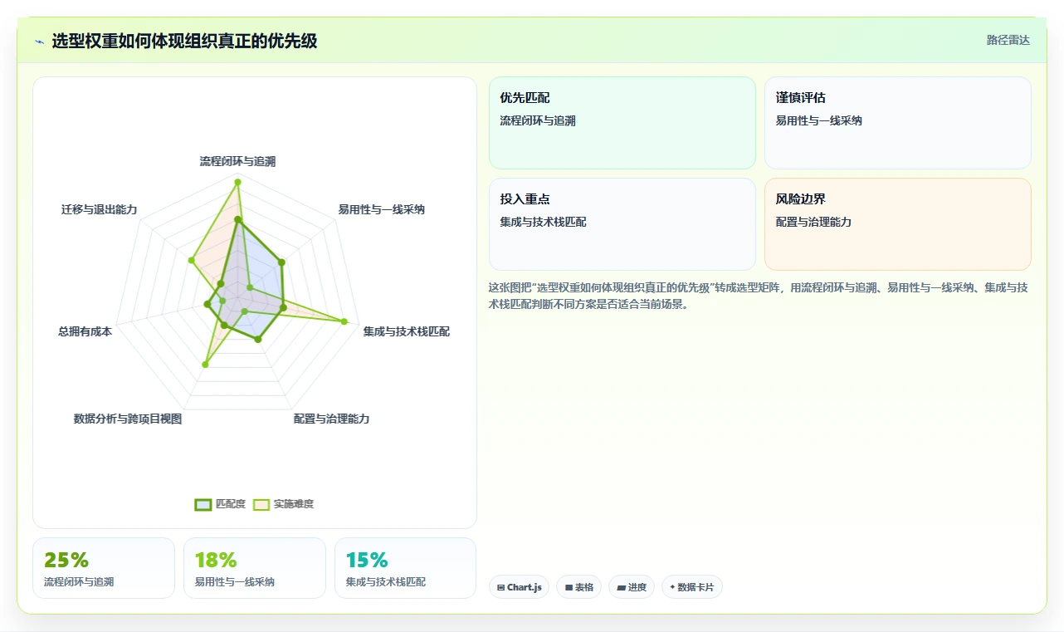Click the 匹配度 legend color box
1064x632 pixels.
(x=203, y=504)
